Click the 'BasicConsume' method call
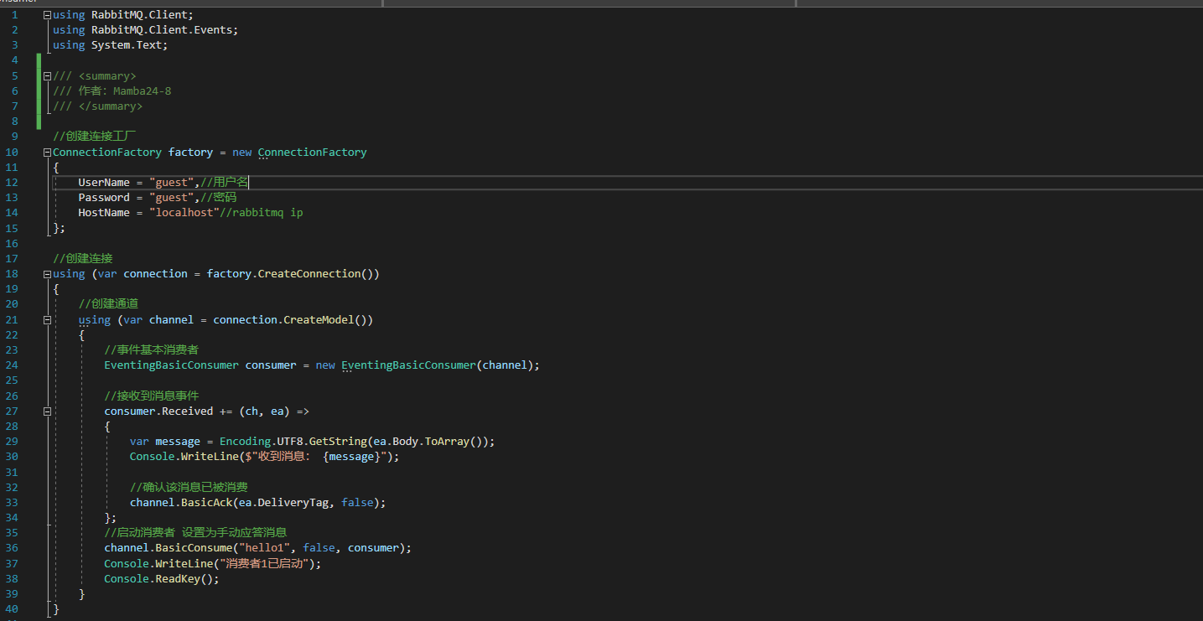The image size is (1203, 621). coord(194,547)
